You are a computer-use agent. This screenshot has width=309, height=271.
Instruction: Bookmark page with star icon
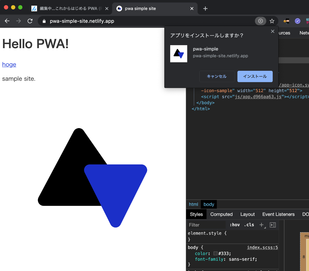[x=272, y=21]
